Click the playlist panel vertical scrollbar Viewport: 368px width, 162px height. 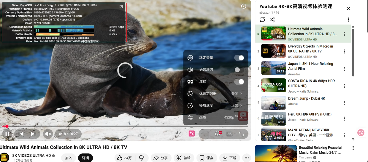(x=353, y=52)
